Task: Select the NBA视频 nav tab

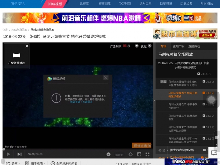Action: coord(55,4)
